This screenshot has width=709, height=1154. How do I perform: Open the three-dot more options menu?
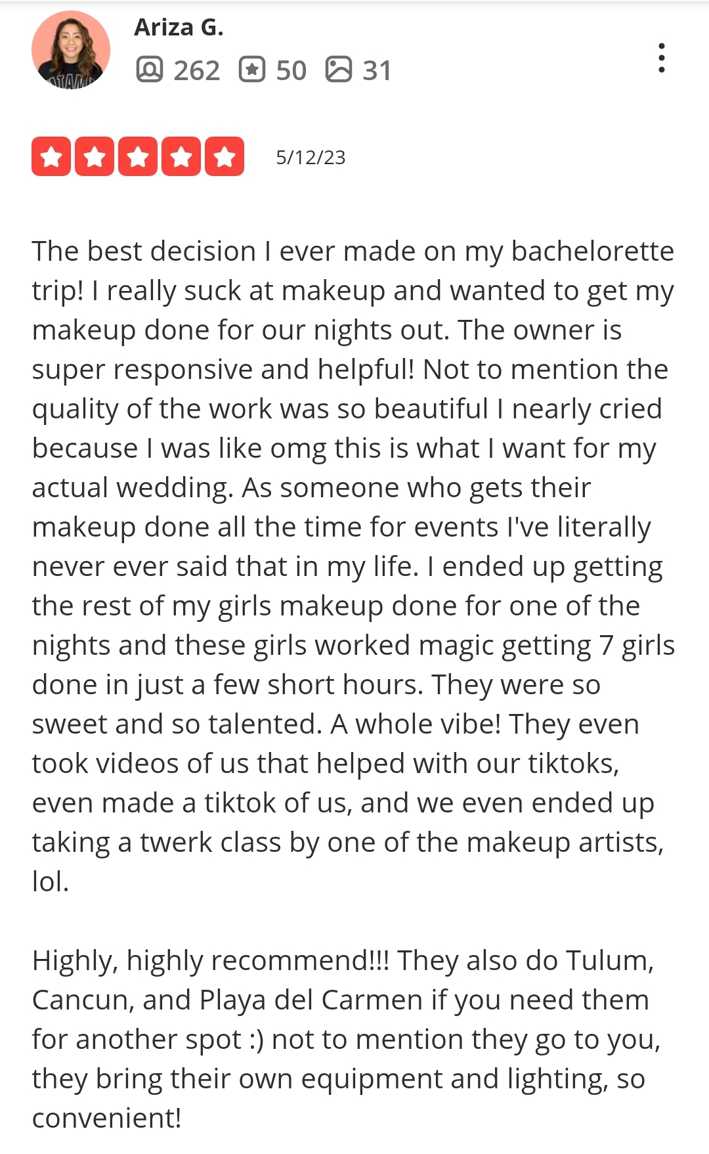click(661, 58)
